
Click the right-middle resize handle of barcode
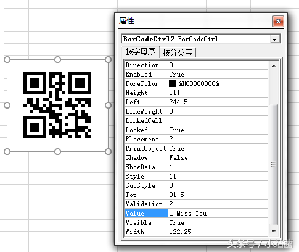tap(108, 106)
